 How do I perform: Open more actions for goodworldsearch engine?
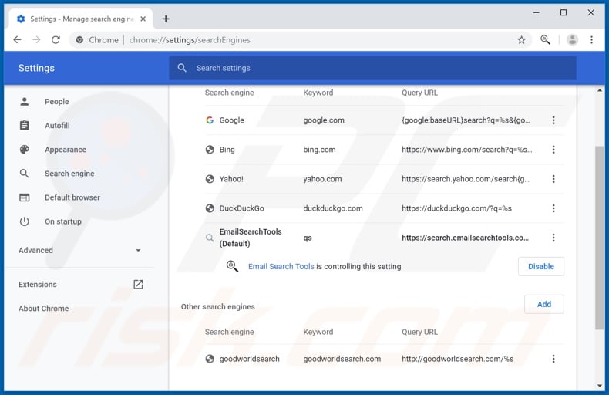(553, 359)
